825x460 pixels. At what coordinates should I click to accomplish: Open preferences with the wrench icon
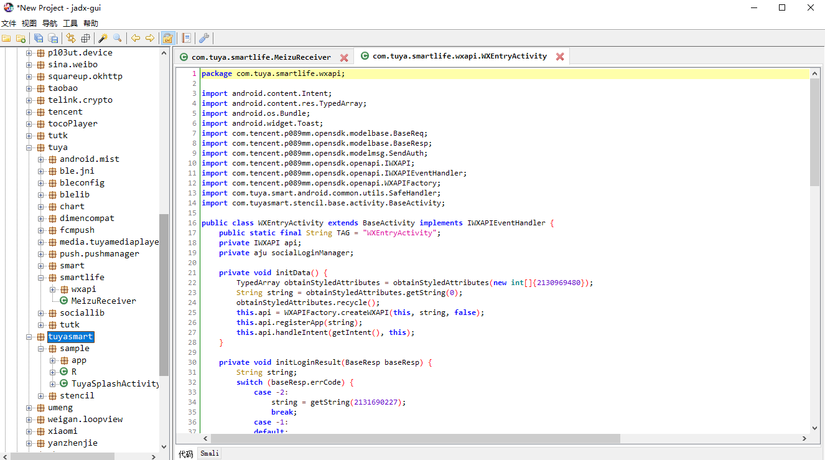coord(203,38)
